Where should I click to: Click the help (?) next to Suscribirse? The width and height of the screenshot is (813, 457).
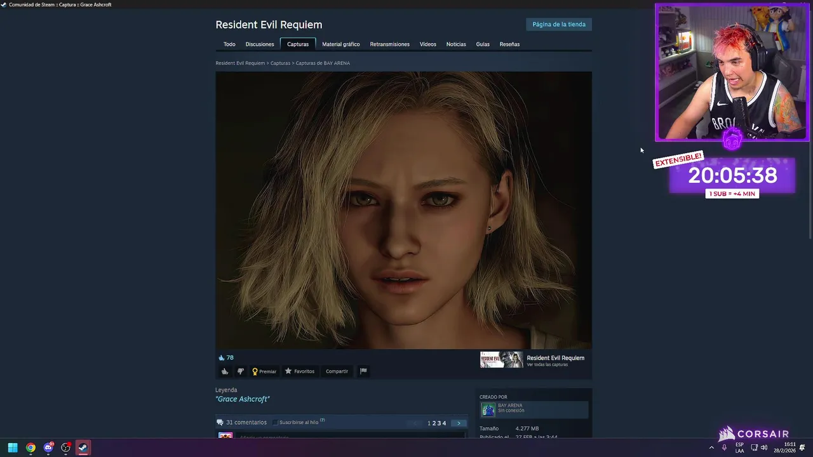tap(323, 420)
